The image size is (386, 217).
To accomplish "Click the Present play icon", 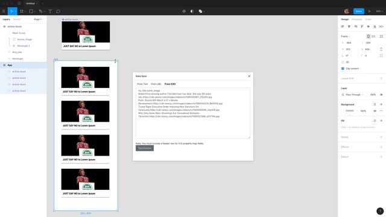I will [x=370, y=11].
